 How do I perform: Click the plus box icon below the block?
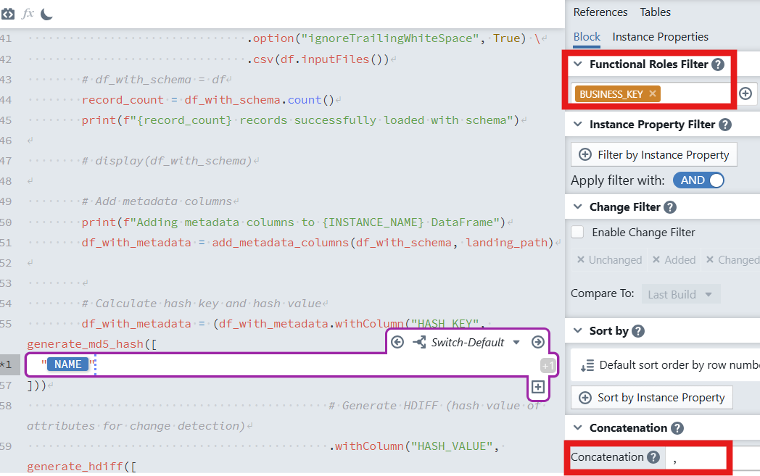pyautogui.click(x=537, y=387)
